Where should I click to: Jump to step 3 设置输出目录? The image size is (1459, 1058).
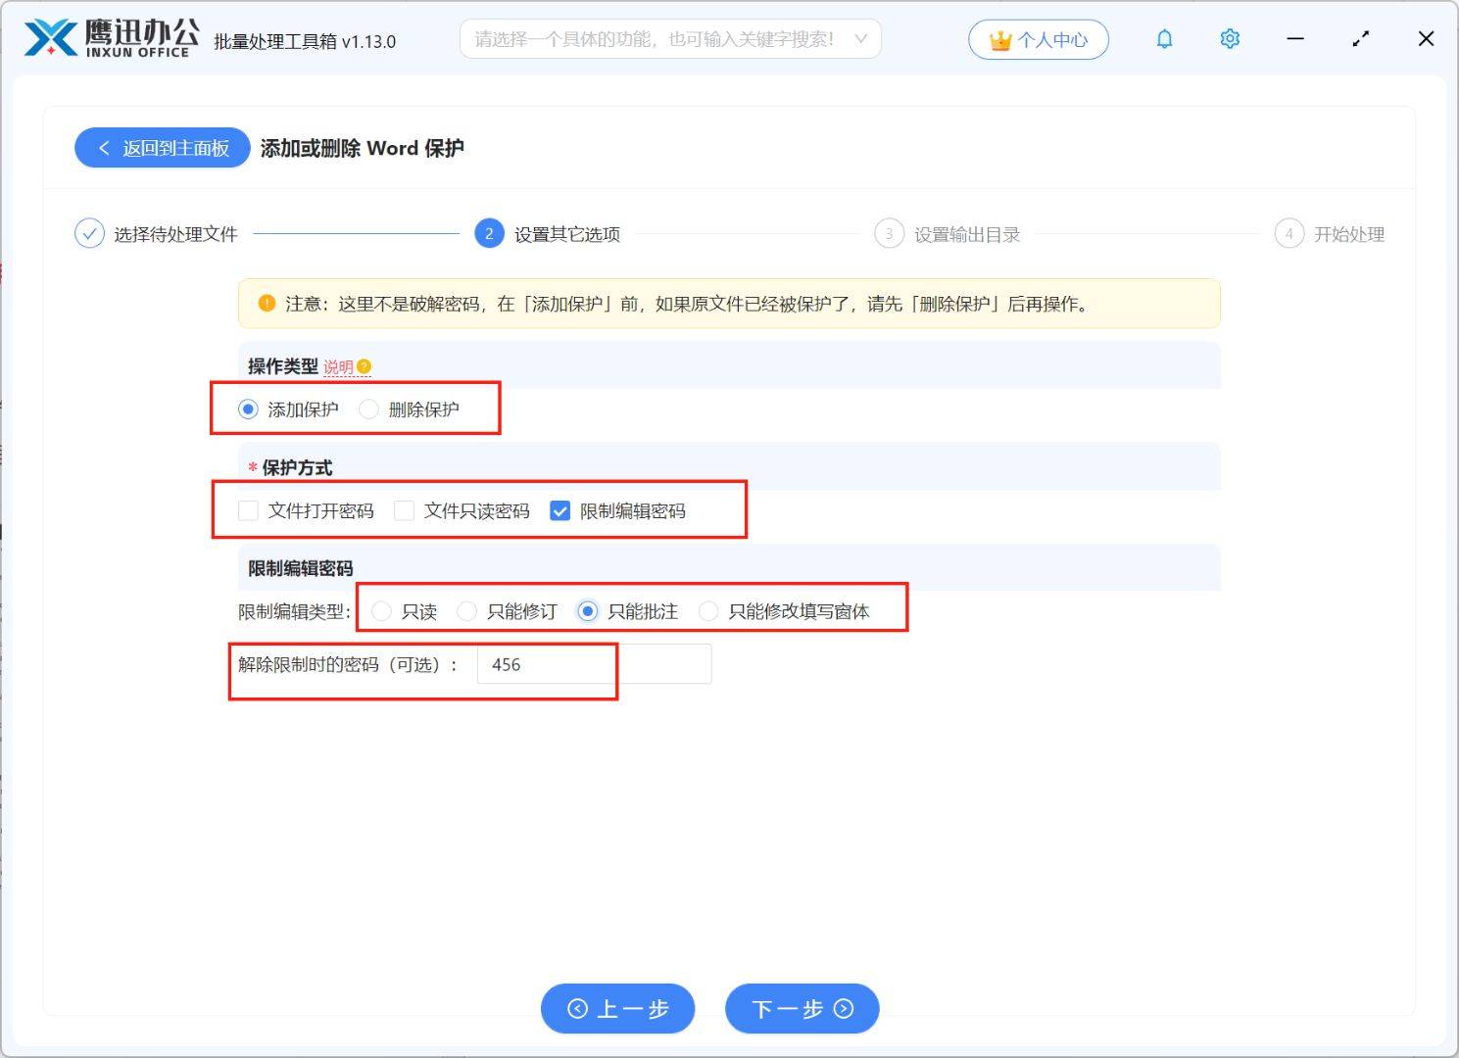948,234
